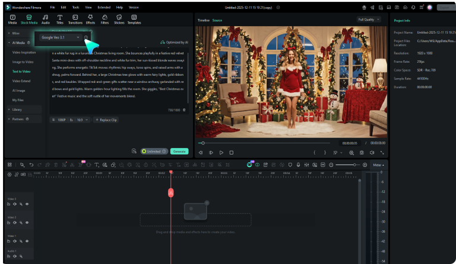Mute the Audio 1 track
Screen dimensions: 456x264
[14, 256]
